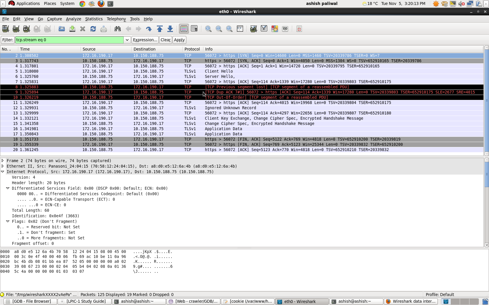Switch to LPIC-1 Study Guide taskbar window
This screenshot has height=305, width=489.
[85, 302]
